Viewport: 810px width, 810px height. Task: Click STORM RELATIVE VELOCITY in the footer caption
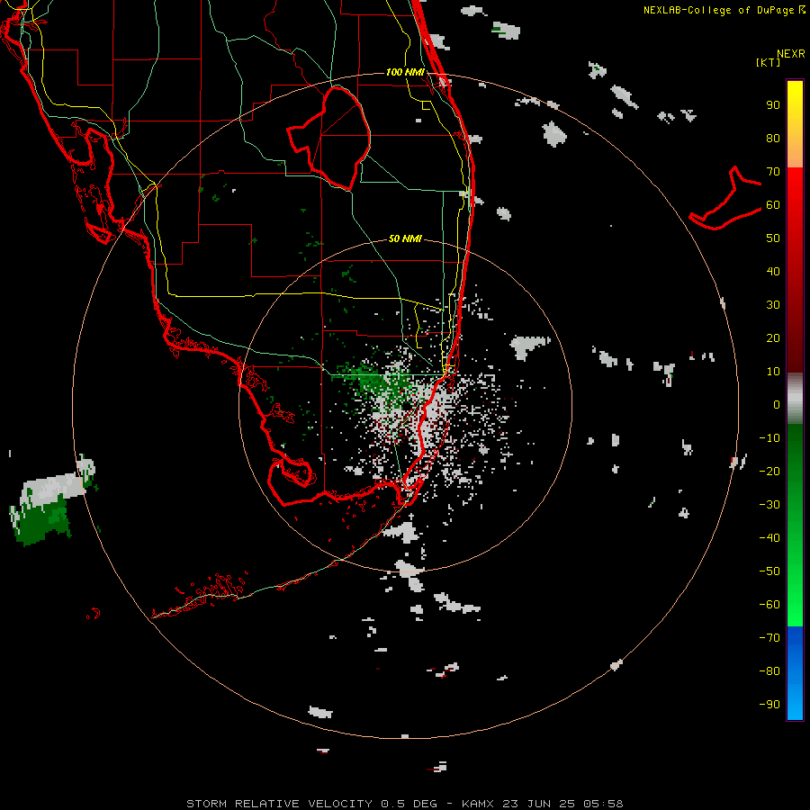coord(279,804)
